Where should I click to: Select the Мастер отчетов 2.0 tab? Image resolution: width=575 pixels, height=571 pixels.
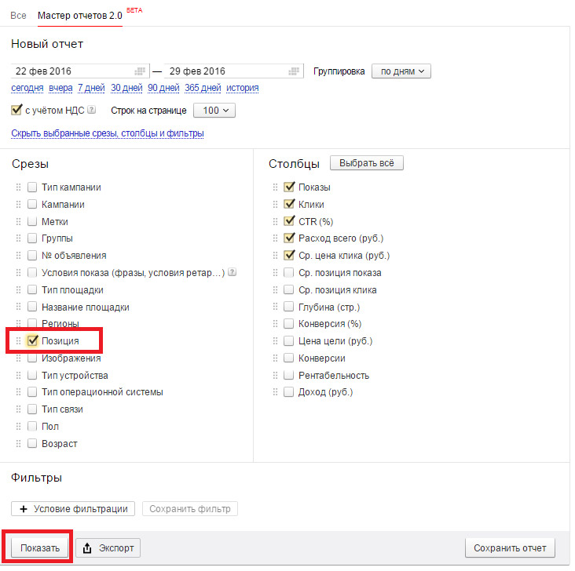(80, 16)
